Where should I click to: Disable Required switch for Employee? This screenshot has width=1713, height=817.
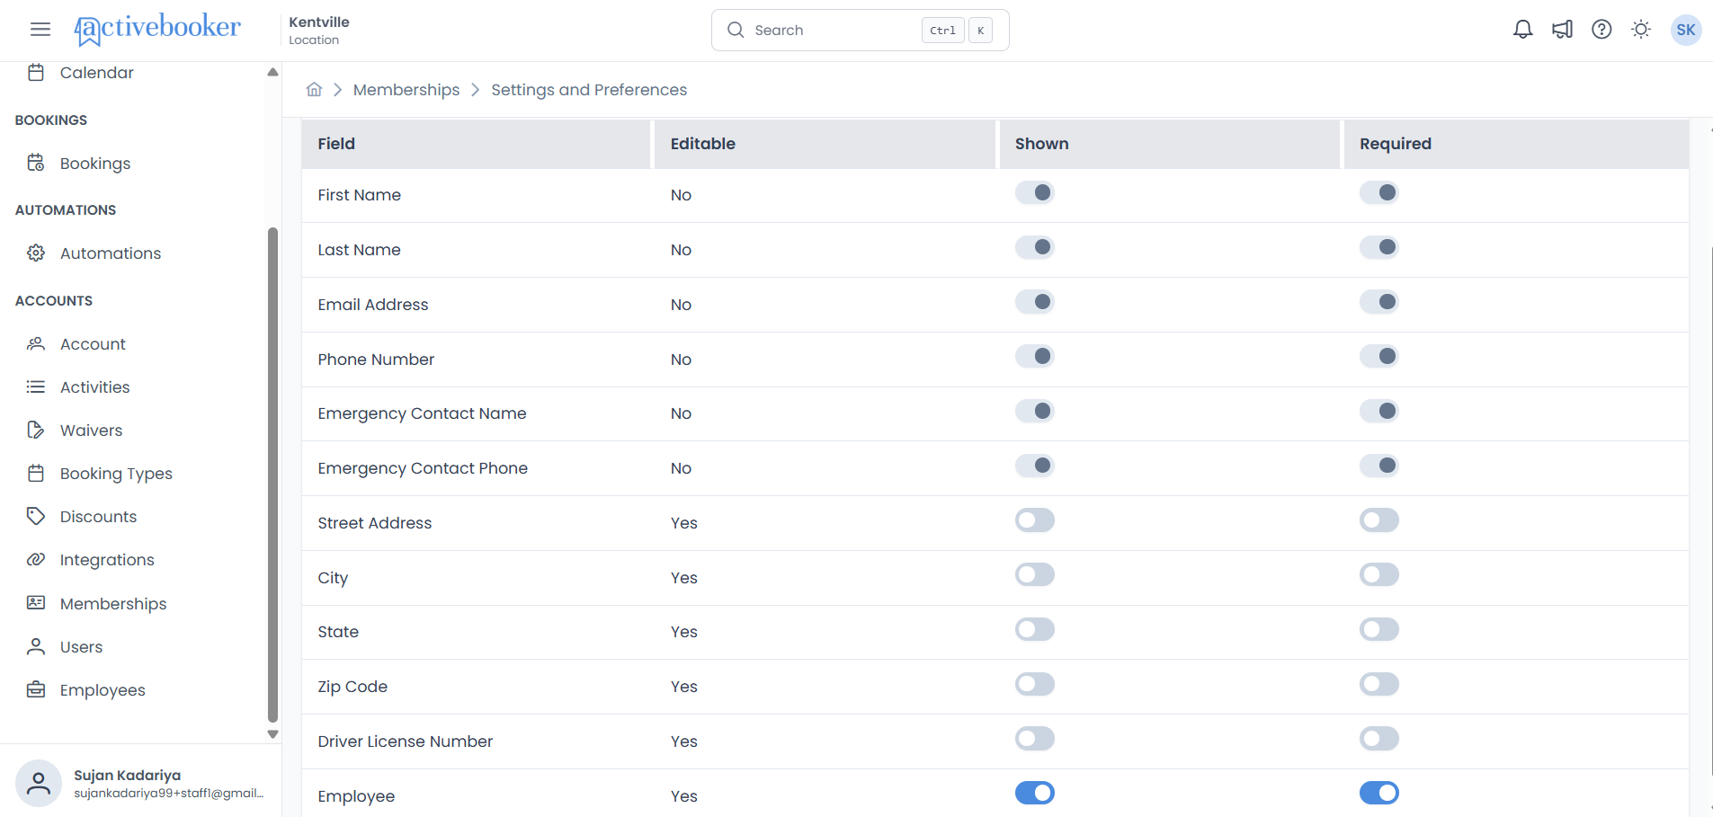(x=1379, y=793)
